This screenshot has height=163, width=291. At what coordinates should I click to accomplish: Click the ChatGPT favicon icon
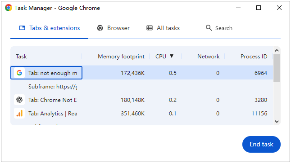19,100
